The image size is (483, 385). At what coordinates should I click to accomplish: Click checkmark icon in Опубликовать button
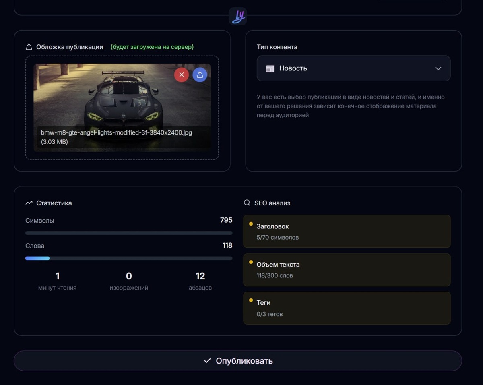207,361
